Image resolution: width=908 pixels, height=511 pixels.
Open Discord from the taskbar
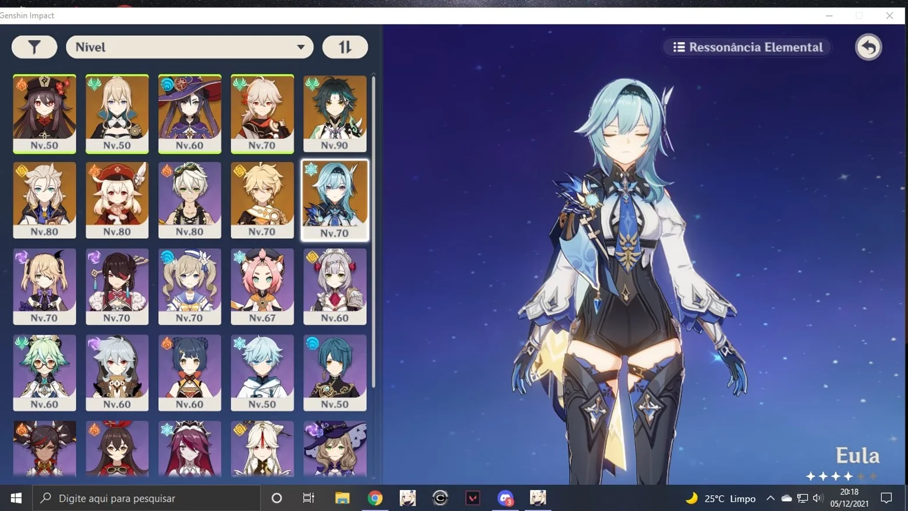click(x=505, y=498)
